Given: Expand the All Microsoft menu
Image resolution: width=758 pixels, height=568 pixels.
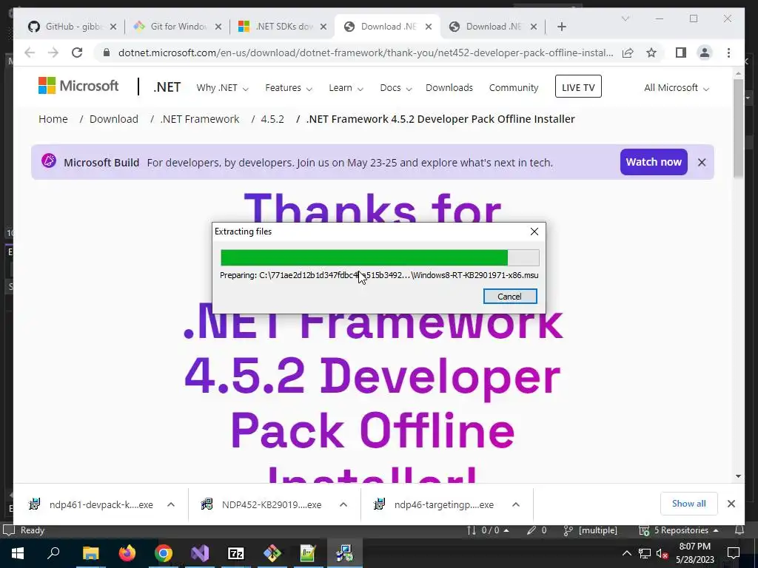Looking at the screenshot, I should (x=677, y=88).
